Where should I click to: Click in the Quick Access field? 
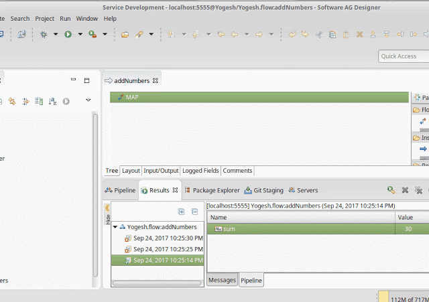coord(404,56)
